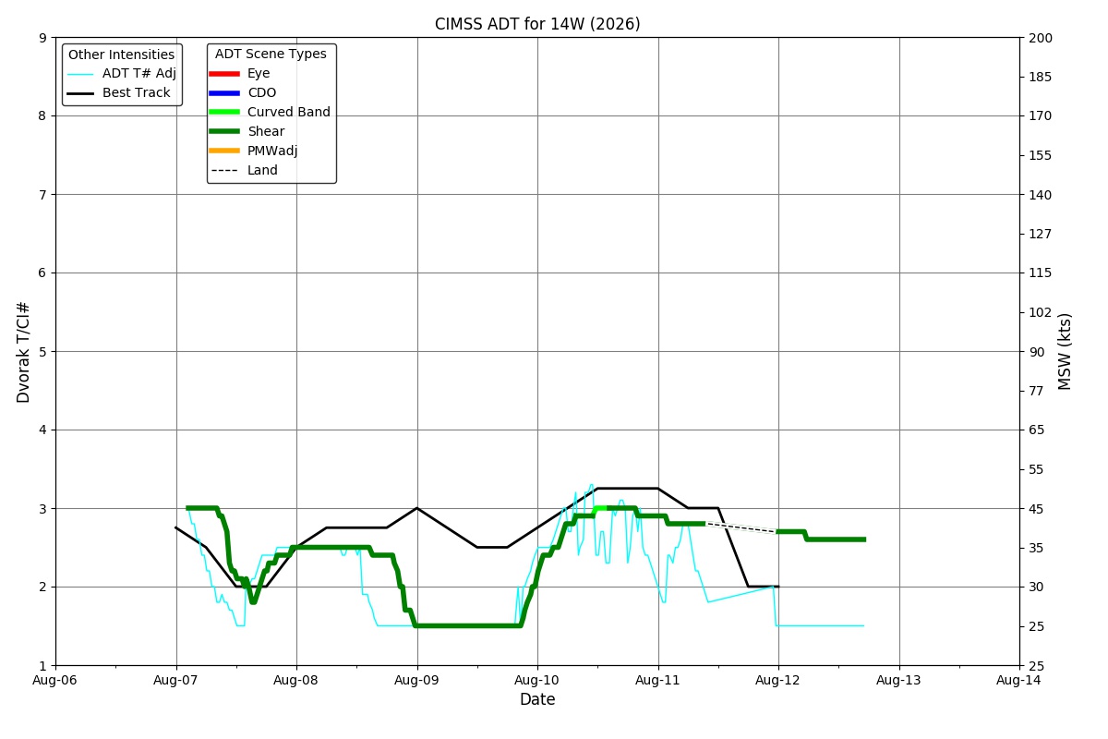Click the Aug-08 x-axis tick label
The width and height of the screenshot is (1108, 739).
(x=296, y=680)
